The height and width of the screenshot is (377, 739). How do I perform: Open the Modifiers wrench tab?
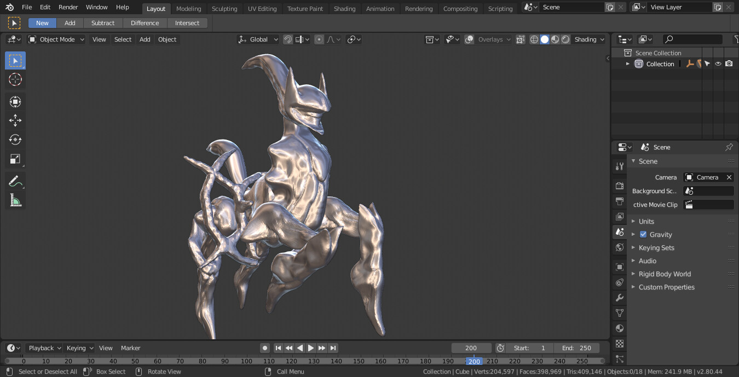tap(620, 298)
